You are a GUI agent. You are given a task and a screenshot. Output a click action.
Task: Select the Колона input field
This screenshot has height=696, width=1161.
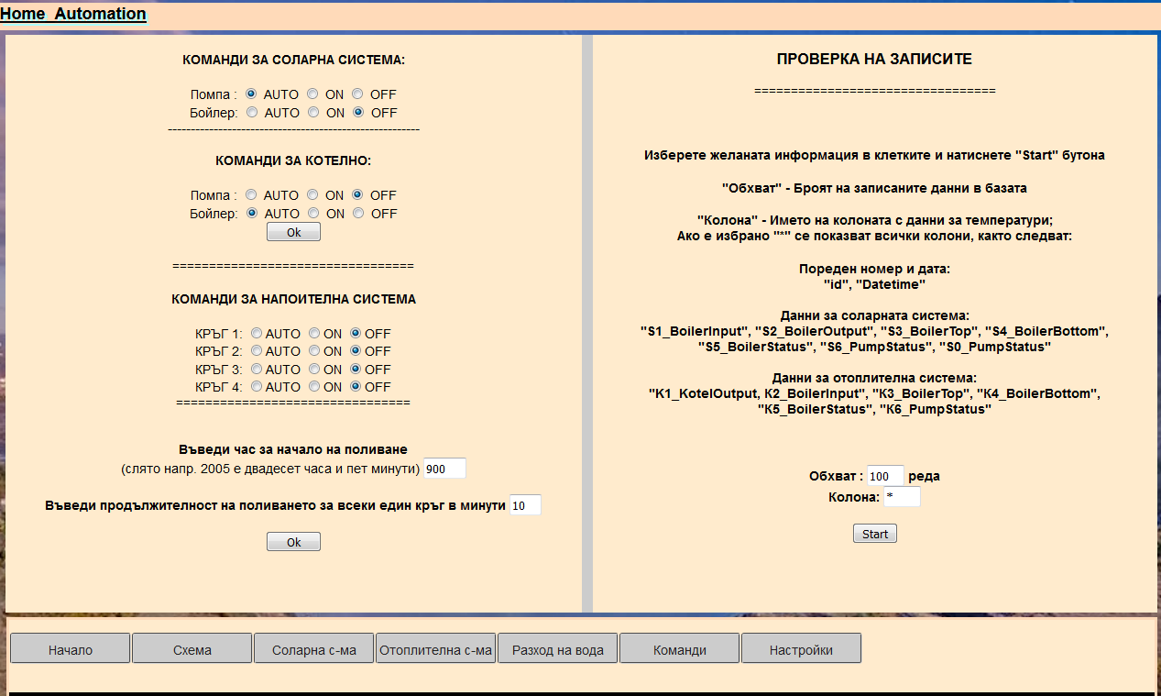[901, 497]
